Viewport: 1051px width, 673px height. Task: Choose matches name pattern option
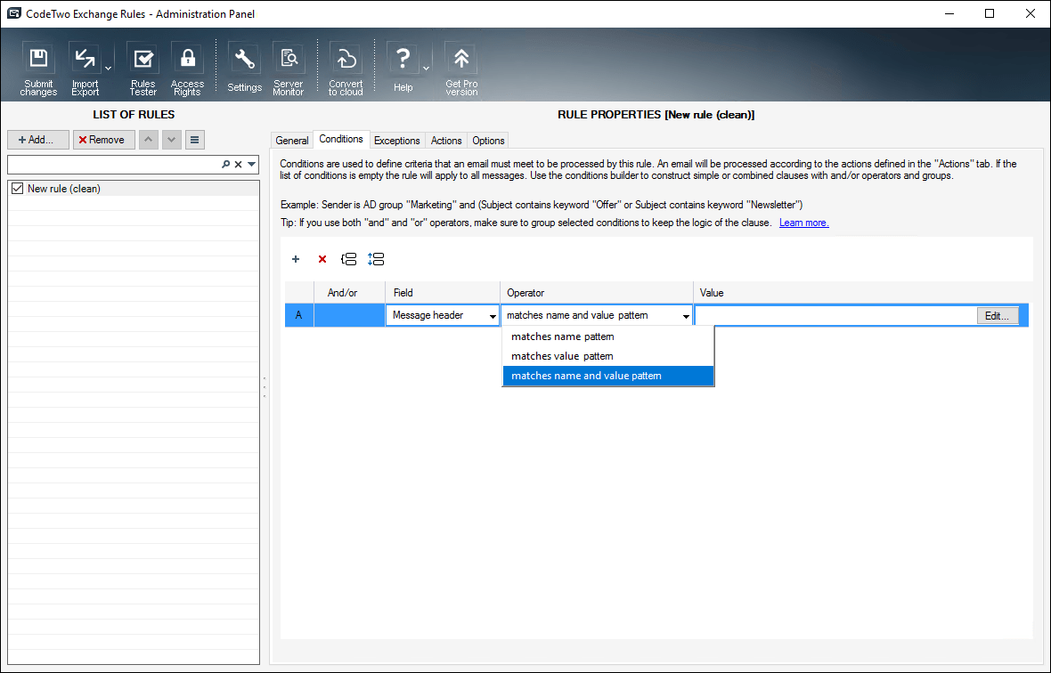tap(608, 336)
